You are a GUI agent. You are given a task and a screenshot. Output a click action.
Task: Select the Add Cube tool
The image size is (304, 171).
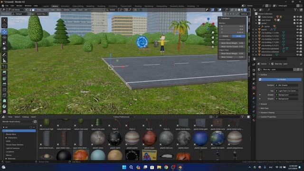tap(4, 66)
